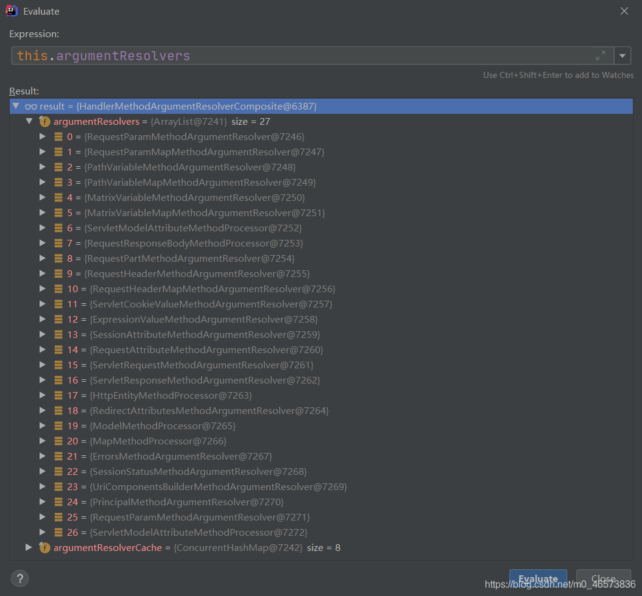Select row MatrixVariableMethodArgumentResolver@7250

point(321,197)
